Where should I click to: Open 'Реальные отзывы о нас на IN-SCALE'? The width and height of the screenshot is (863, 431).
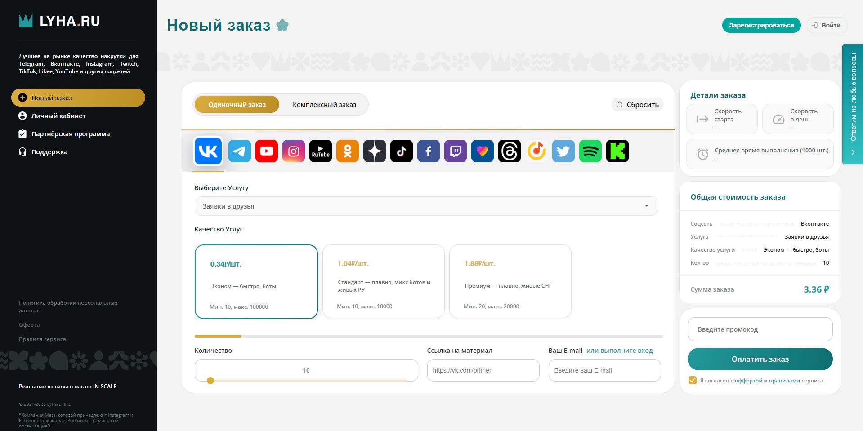click(x=68, y=387)
